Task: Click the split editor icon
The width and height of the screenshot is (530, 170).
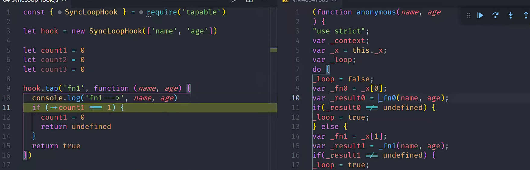Action: [249, 1]
